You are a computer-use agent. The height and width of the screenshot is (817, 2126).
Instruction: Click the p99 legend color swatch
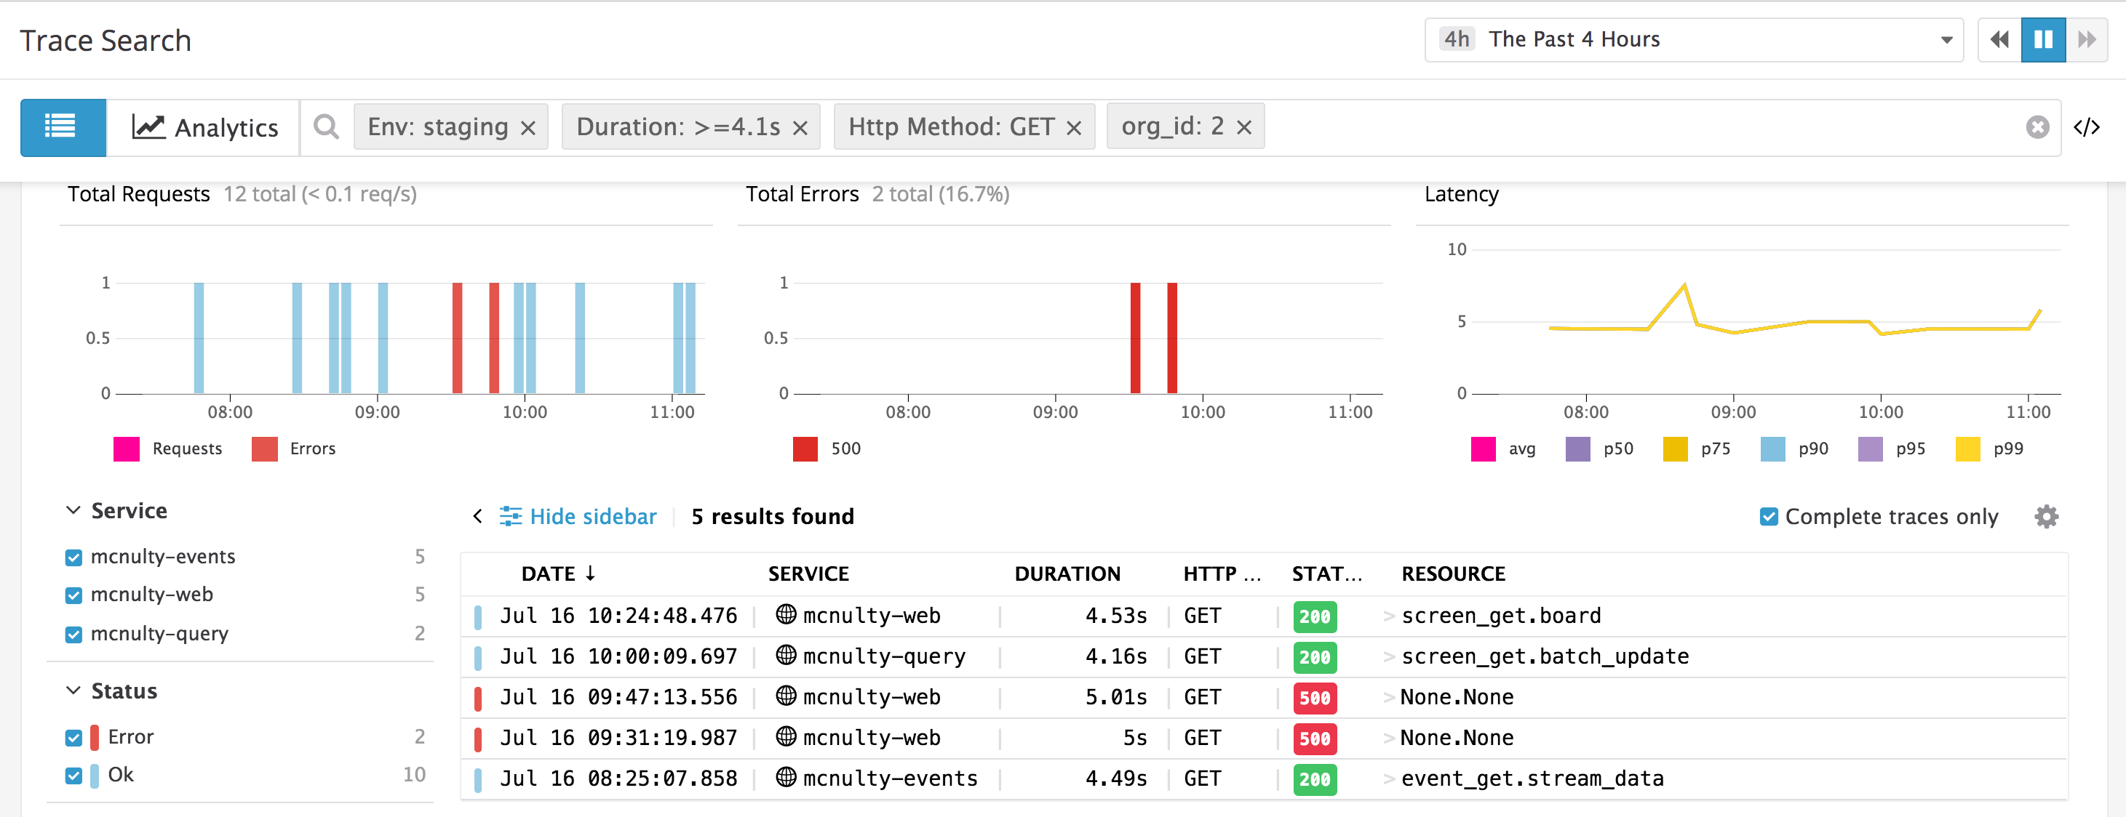coord(1979,448)
